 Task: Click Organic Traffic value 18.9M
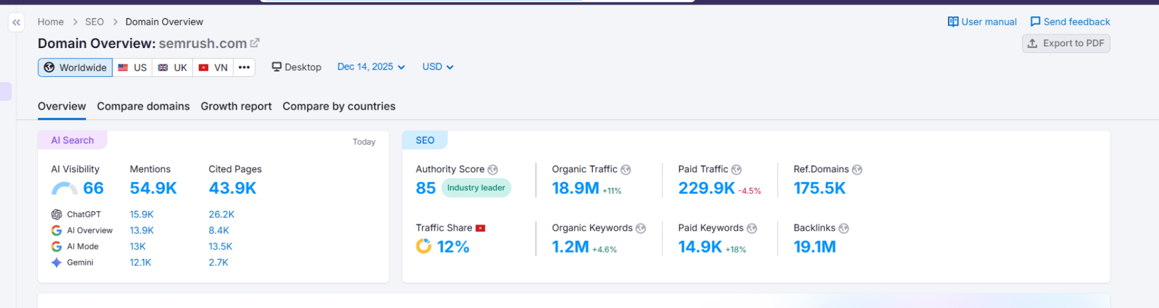click(x=575, y=188)
